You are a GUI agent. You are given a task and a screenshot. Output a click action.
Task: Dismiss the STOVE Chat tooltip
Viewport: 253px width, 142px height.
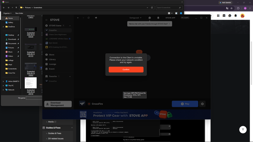click(x=169, y=24)
